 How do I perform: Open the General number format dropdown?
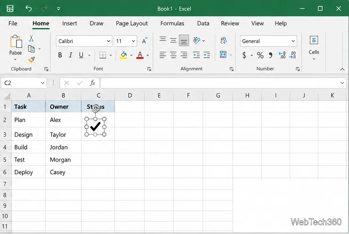(x=293, y=41)
